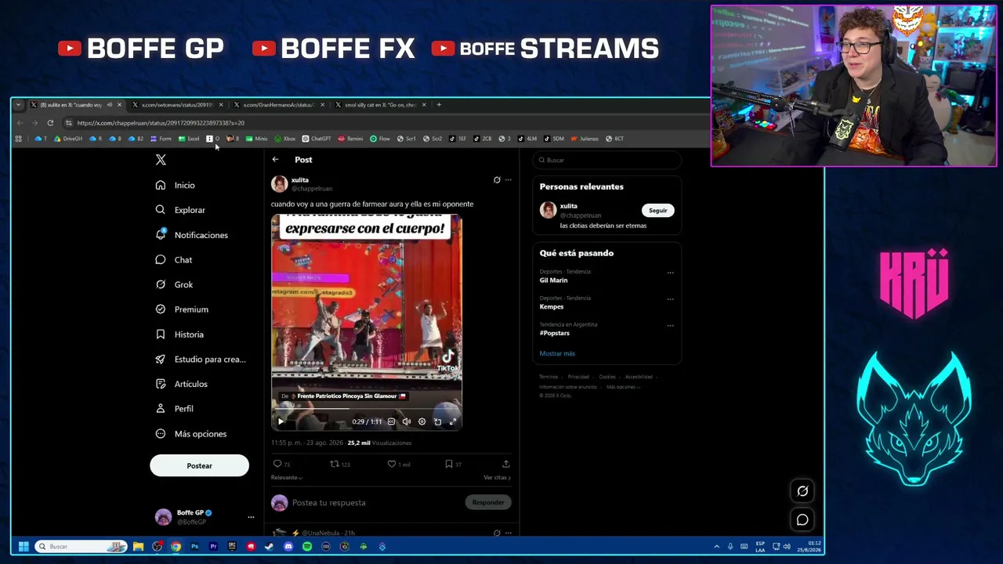Image resolution: width=1003 pixels, height=564 pixels.
Task: Open the Ver citas link
Action: (497, 478)
